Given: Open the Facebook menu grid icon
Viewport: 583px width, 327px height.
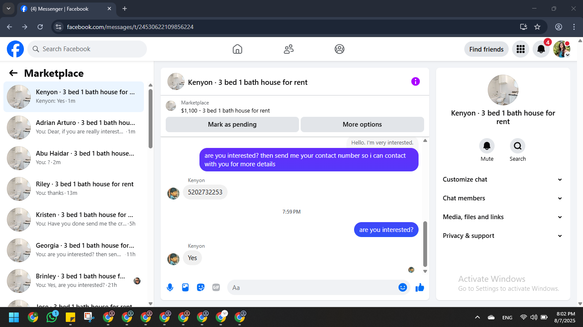Looking at the screenshot, I should click(520, 49).
